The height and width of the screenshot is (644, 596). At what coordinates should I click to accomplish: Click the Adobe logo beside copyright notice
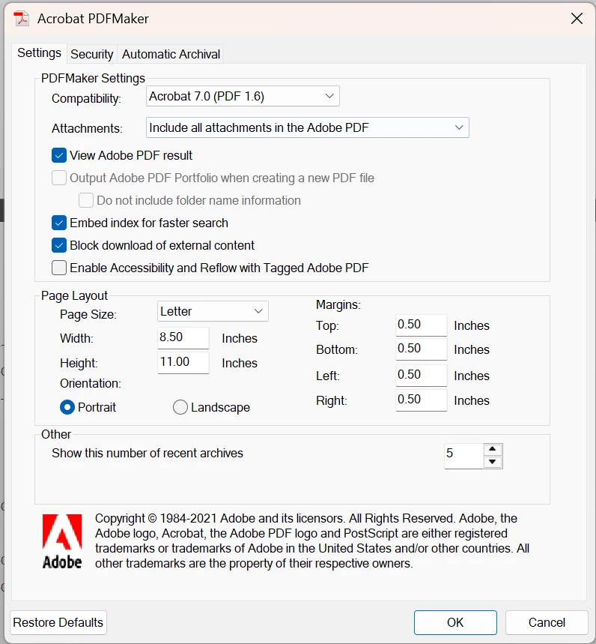[x=62, y=541]
